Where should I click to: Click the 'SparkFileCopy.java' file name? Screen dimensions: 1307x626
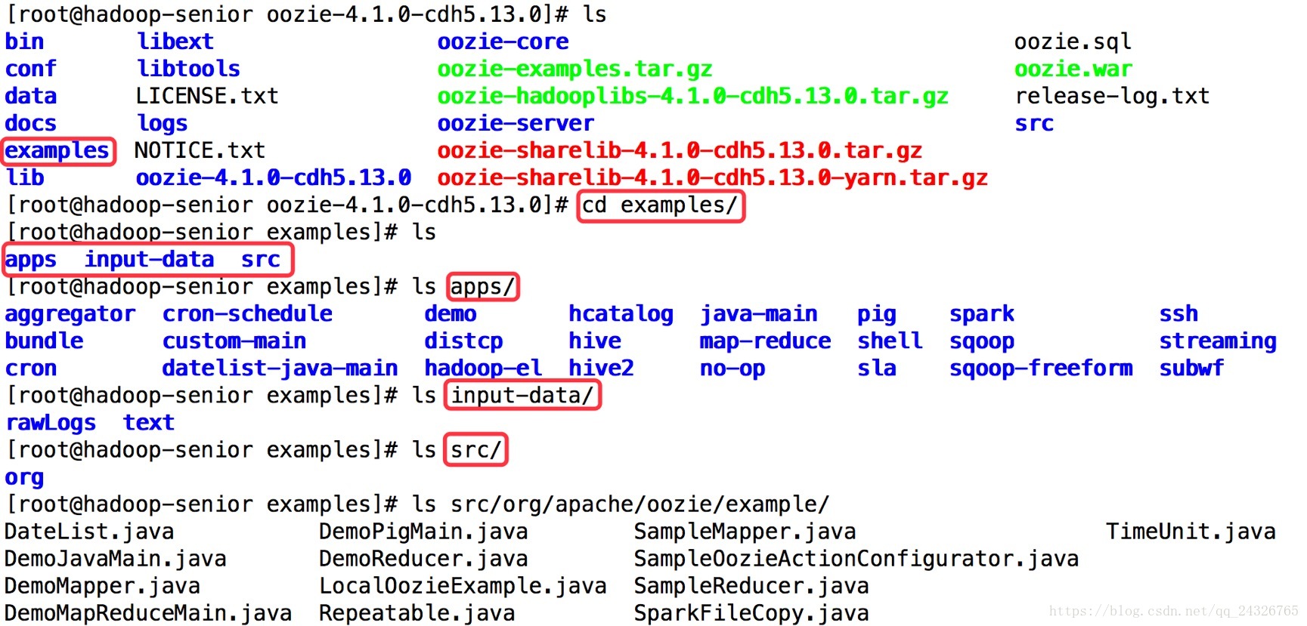751,612
